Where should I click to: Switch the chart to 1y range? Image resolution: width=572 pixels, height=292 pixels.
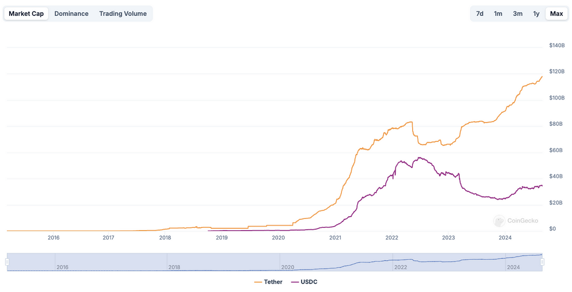[536, 14]
